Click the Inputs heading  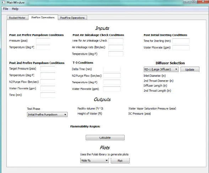[102, 28]
